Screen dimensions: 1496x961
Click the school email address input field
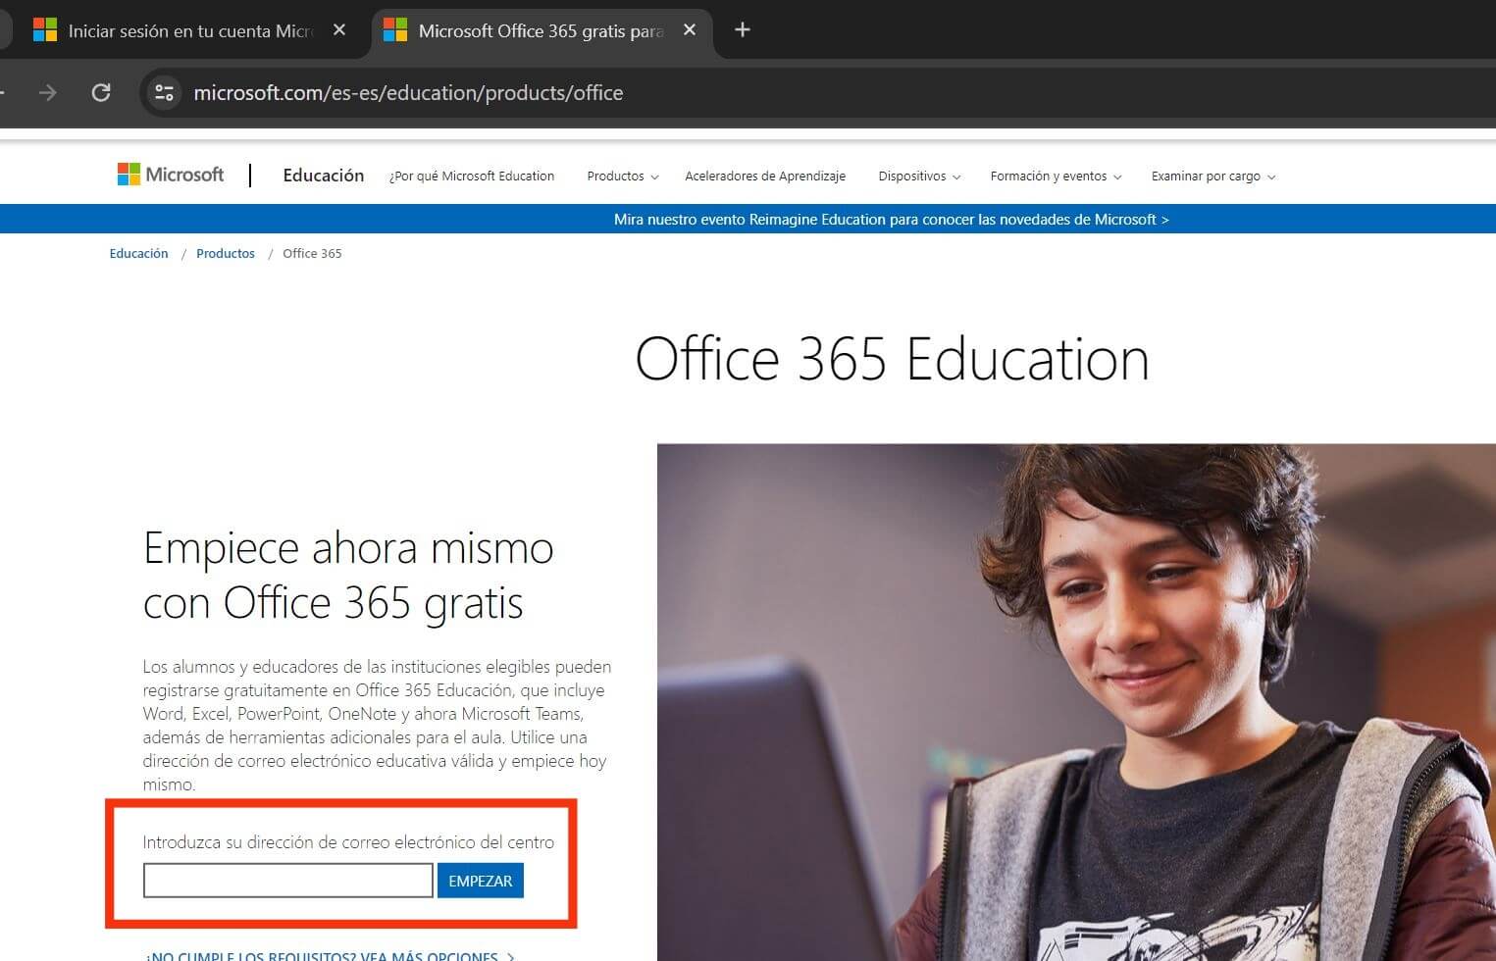pos(288,881)
